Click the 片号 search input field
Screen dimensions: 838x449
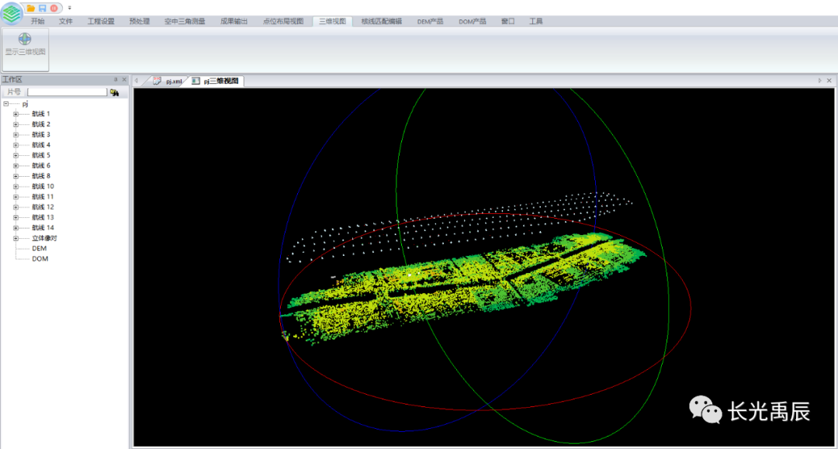click(67, 92)
